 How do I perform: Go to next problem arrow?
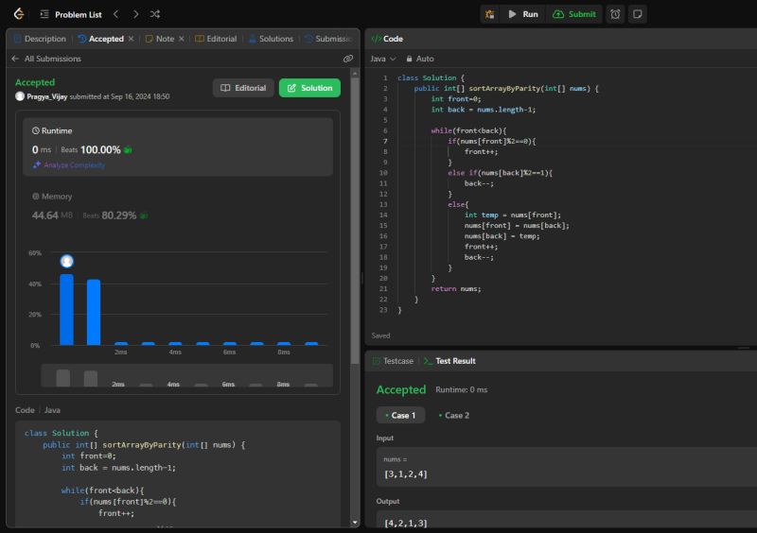(135, 14)
